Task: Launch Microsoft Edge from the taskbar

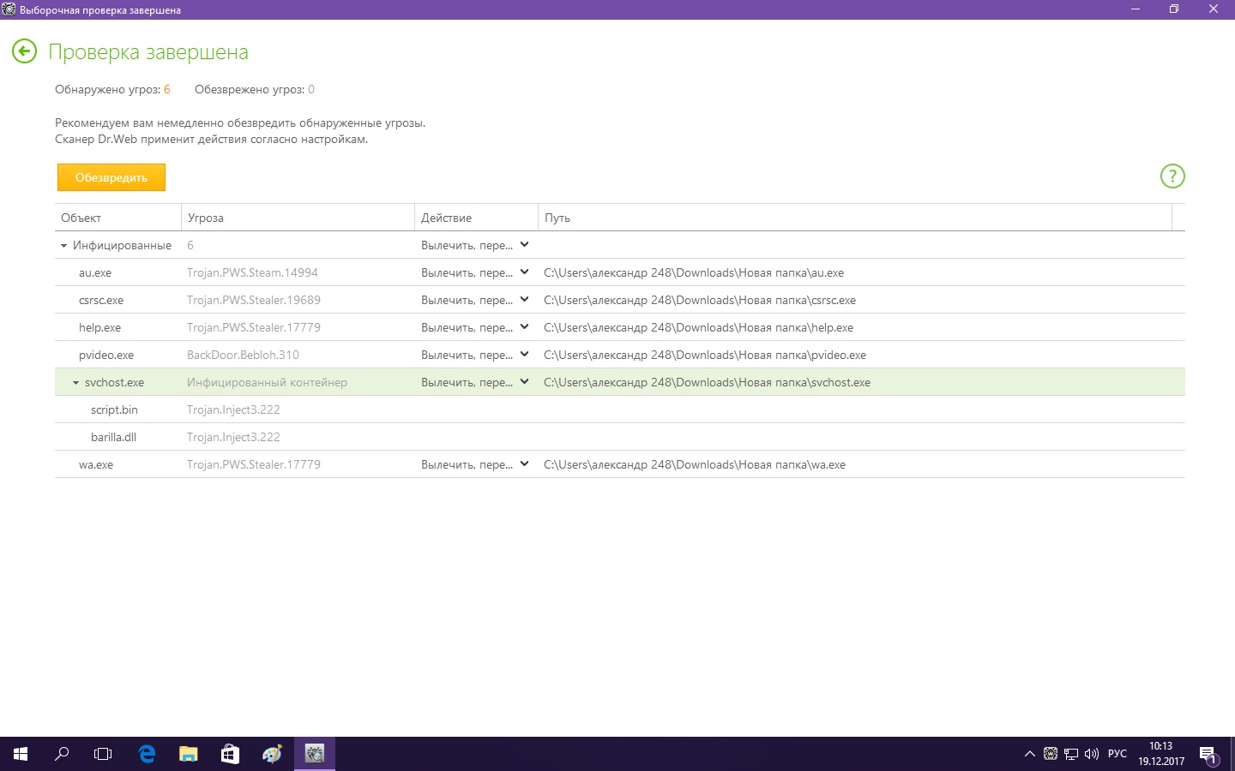Action: coord(147,754)
